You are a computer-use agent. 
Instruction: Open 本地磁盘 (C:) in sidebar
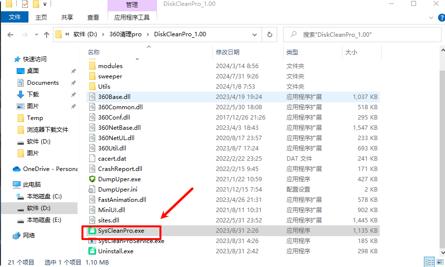point(44,196)
